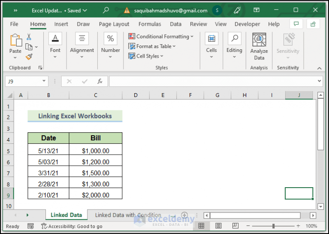
Task: Switch to Page Break Preview
Action: coord(235,226)
